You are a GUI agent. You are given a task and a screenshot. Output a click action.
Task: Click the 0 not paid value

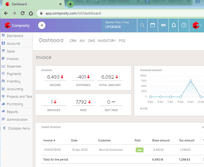pos(109,102)
